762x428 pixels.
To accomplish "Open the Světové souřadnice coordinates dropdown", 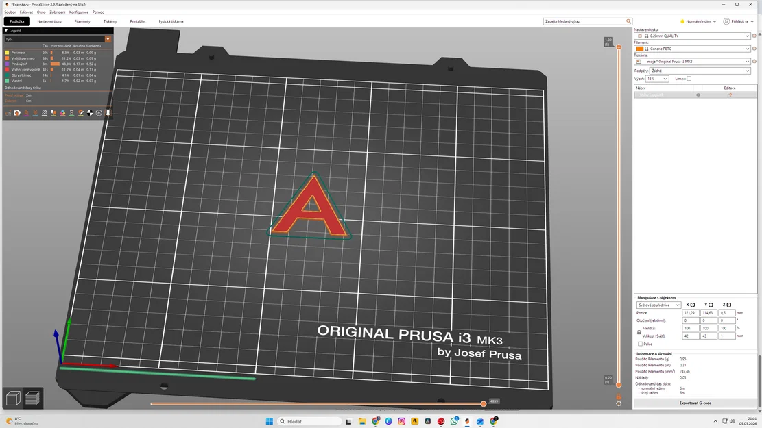I will (658, 305).
